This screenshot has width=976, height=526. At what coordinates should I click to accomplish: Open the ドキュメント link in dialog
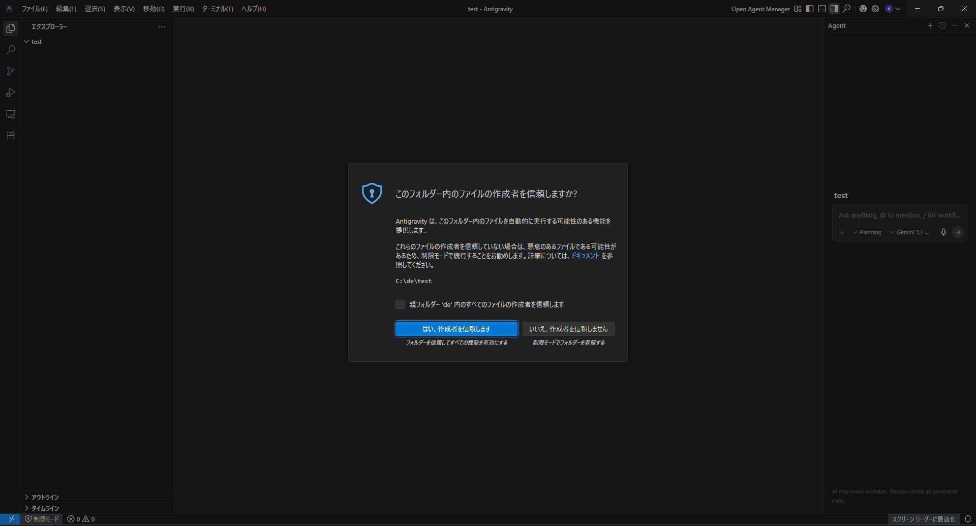(585, 256)
